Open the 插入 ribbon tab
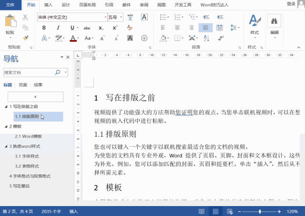 pyautogui.click(x=48, y=5)
